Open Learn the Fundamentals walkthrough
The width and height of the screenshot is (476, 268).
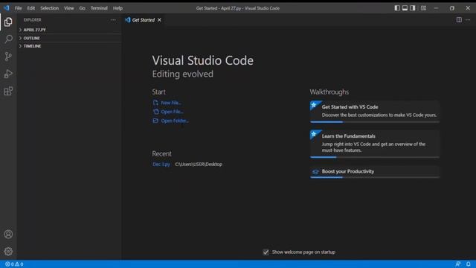tap(375, 144)
